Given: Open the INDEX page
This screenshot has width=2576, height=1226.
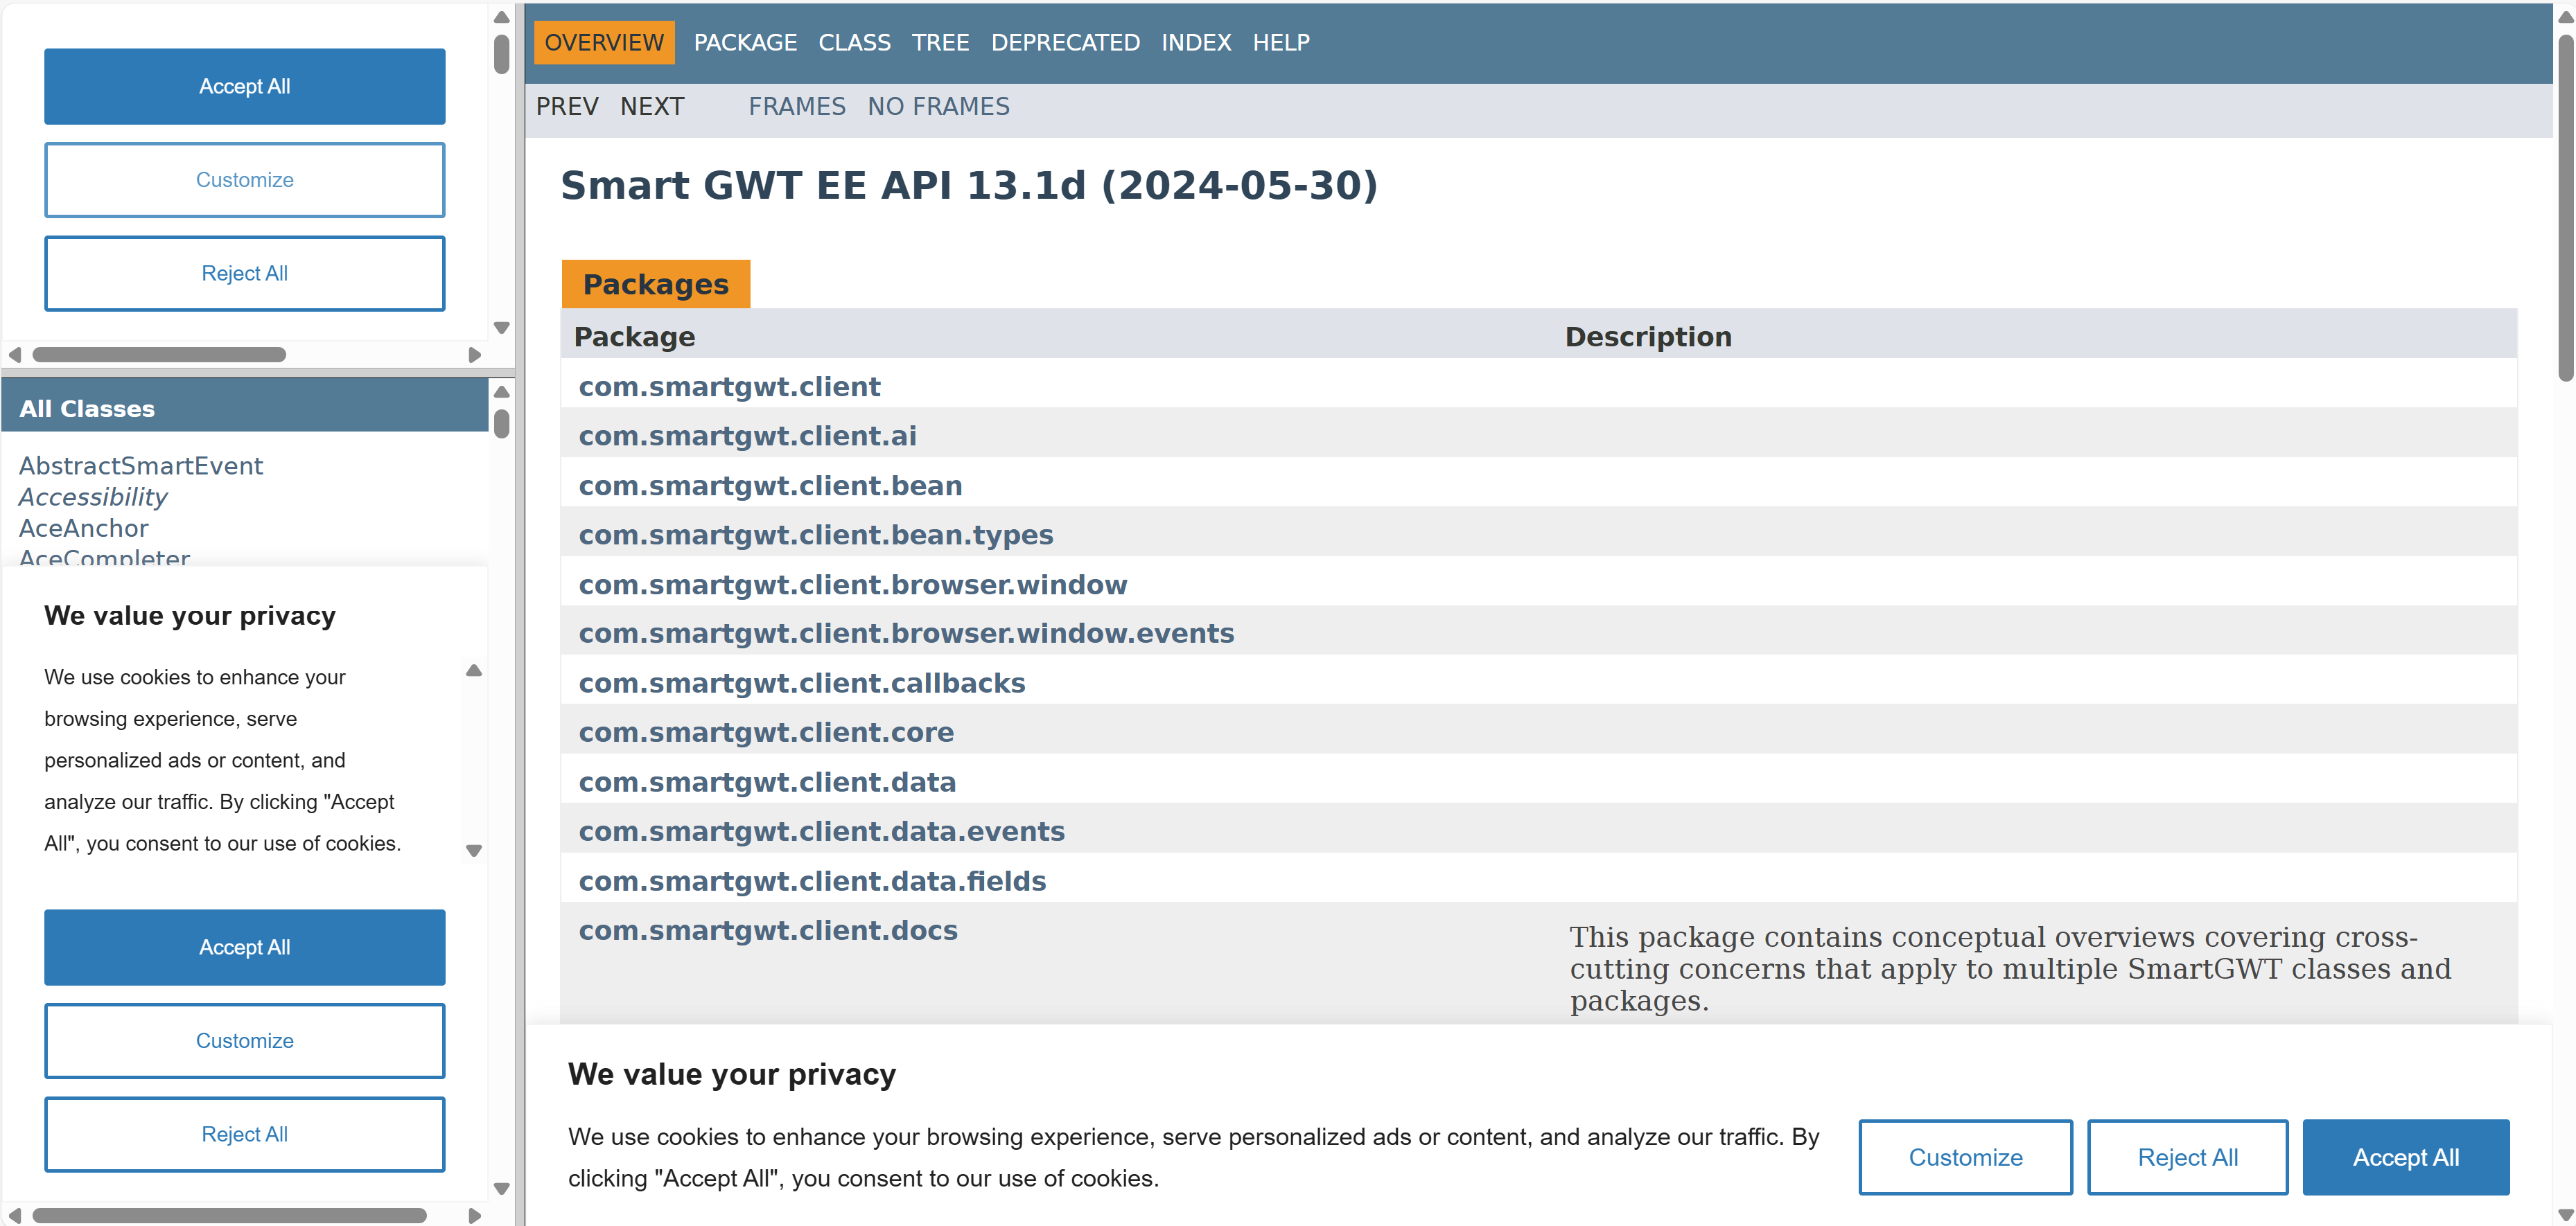Looking at the screenshot, I should 1196,42.
